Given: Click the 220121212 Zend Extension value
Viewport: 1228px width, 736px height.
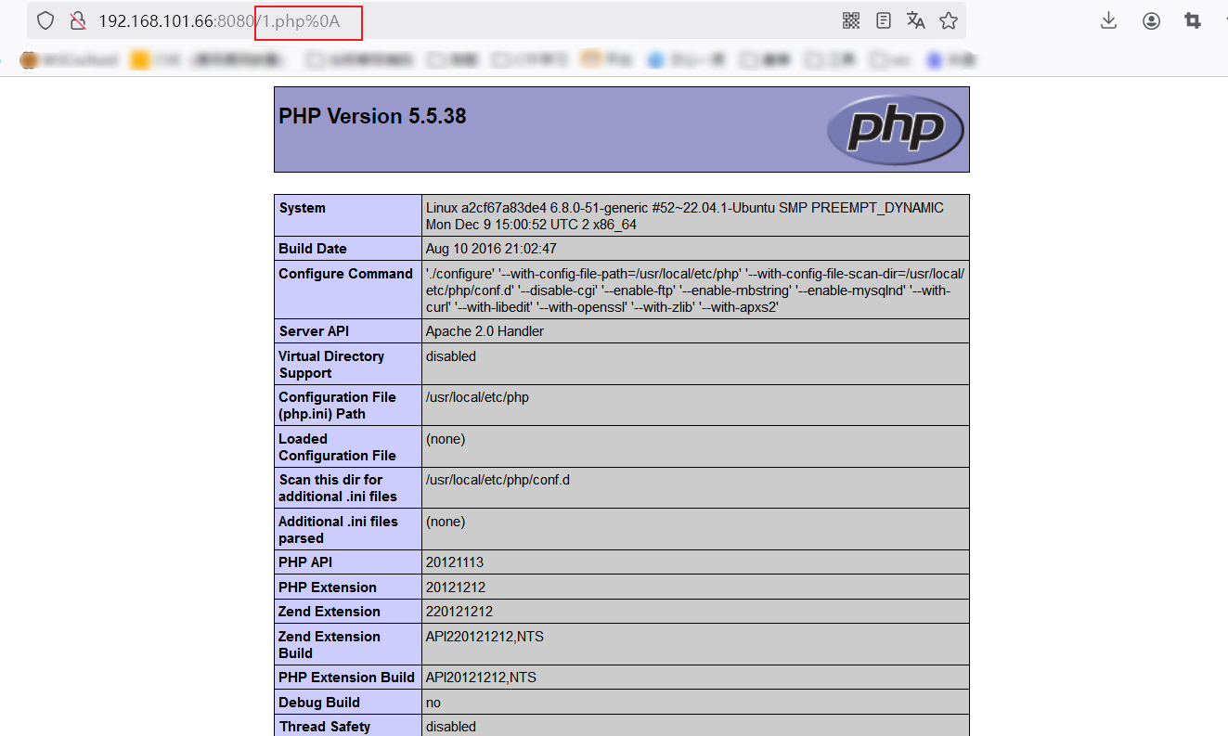Looking at the screenshot, I should [459, 612].
